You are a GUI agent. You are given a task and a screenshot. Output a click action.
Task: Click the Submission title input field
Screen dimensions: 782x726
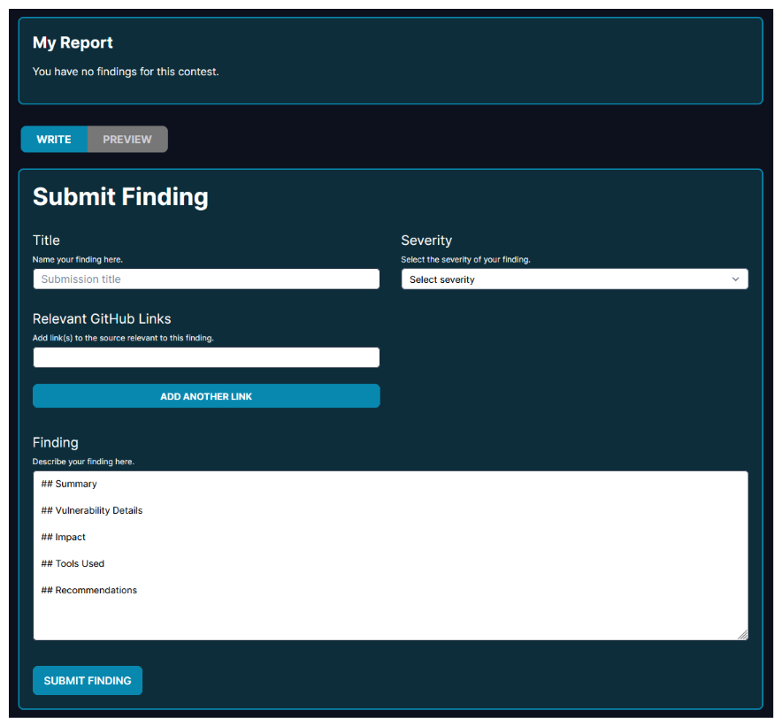[x=206, y=279]
